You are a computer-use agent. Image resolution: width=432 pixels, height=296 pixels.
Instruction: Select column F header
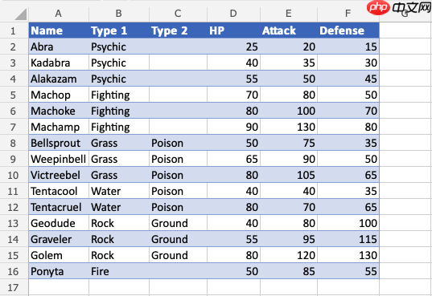(348, 13)
